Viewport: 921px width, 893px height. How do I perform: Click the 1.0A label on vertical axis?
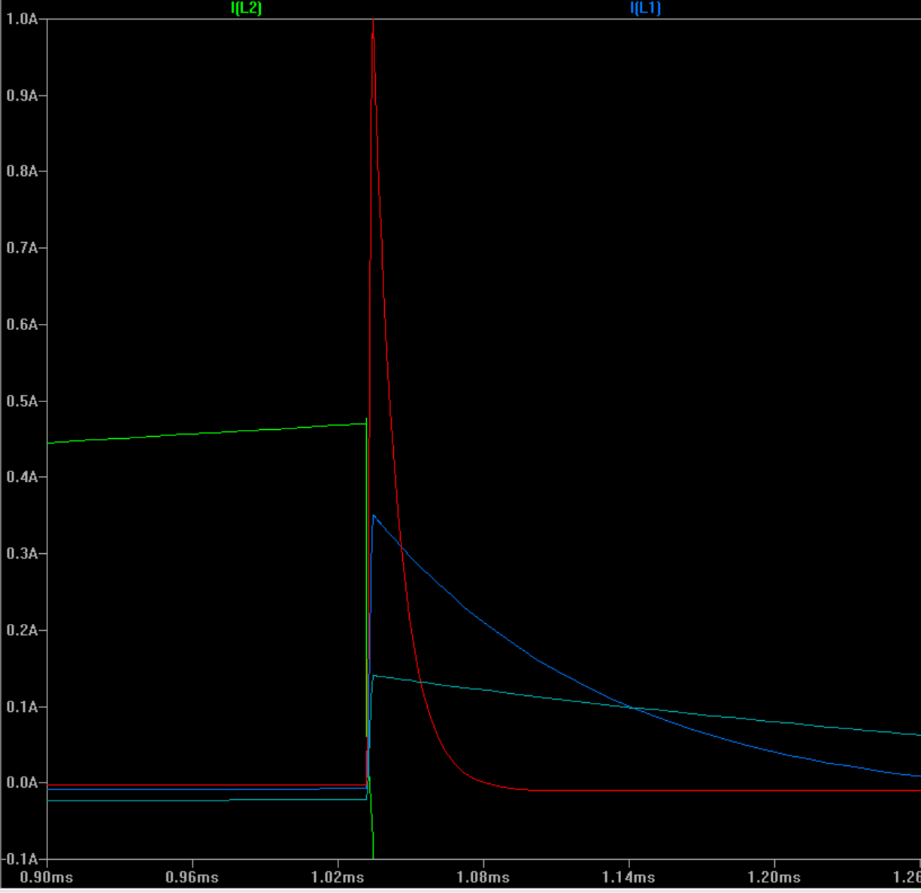pyautogui.click(x=22, y=19)
